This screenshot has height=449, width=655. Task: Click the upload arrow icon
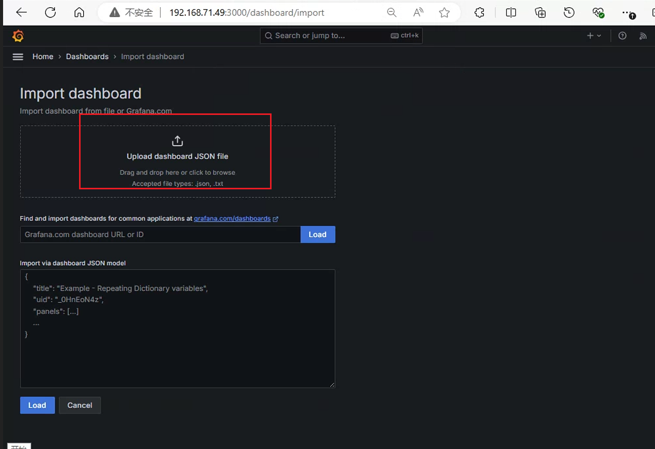click(x=177, y=141)
